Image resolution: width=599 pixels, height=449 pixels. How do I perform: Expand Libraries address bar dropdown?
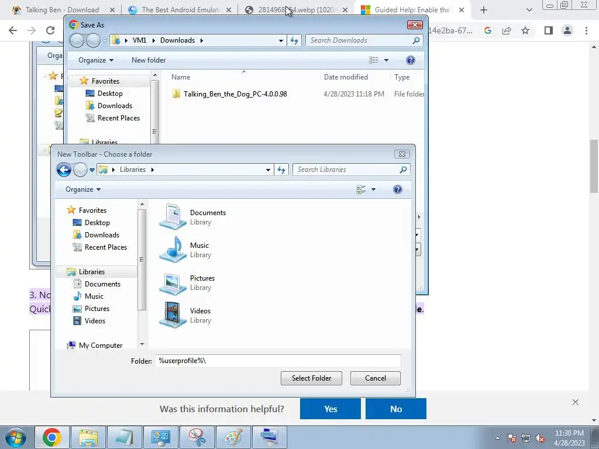[x=268, y=170]
